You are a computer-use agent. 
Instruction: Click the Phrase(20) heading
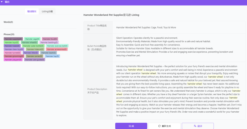(x=9, y=34)
